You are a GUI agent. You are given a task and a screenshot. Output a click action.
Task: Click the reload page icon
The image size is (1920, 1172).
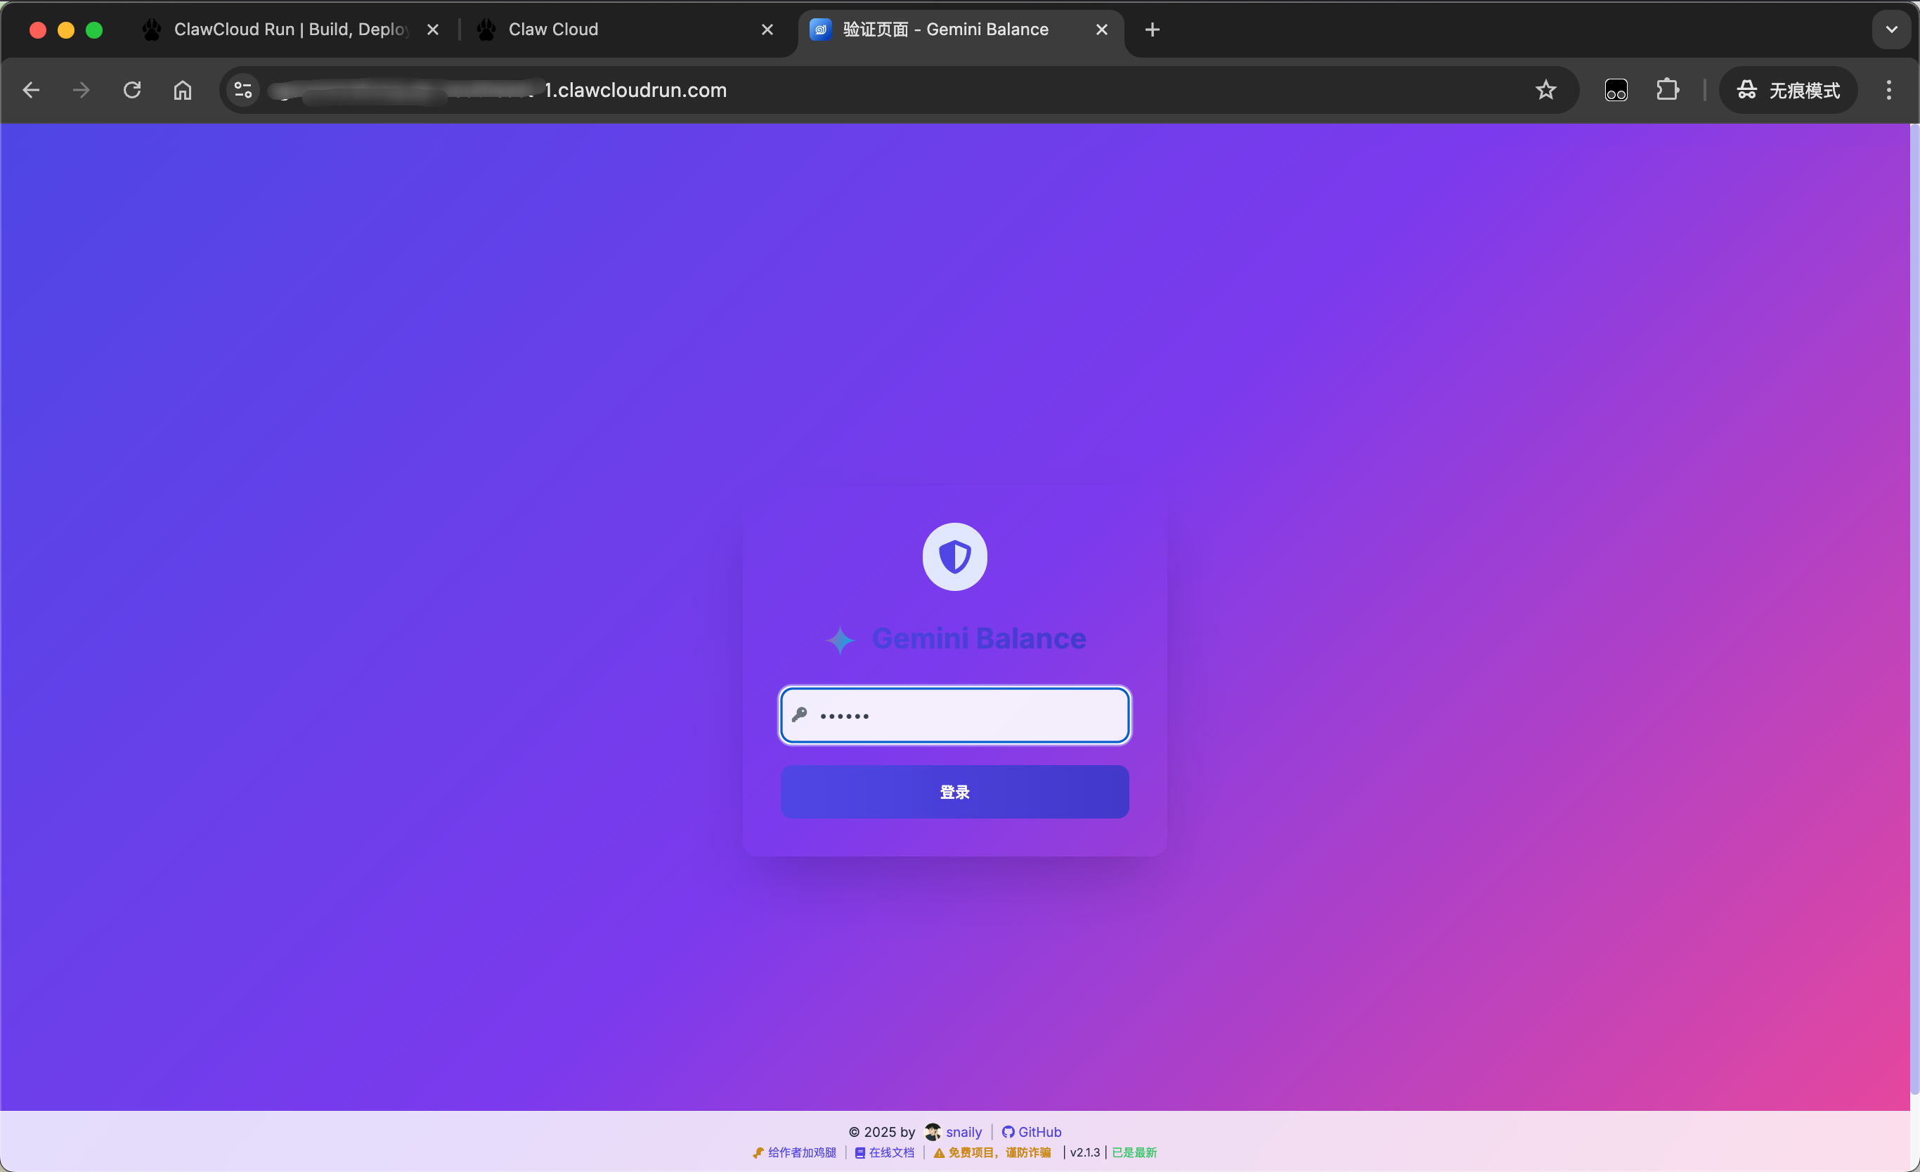pyautogui.click(x=131, y=91)
